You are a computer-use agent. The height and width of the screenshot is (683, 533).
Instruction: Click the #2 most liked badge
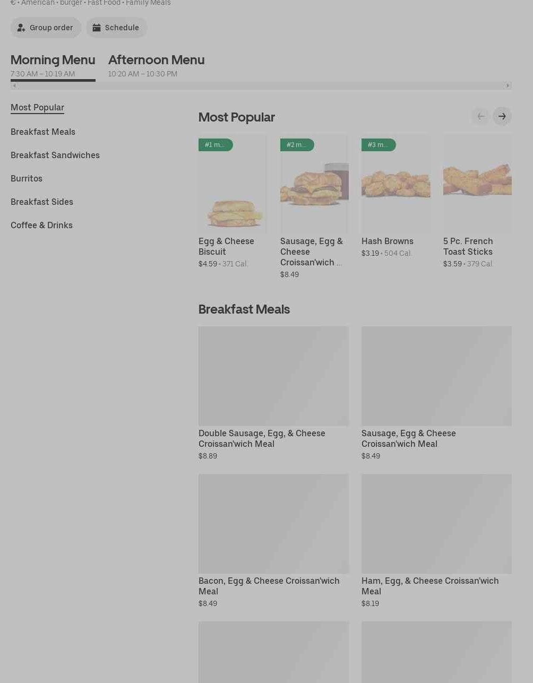[x=297, y=145]
